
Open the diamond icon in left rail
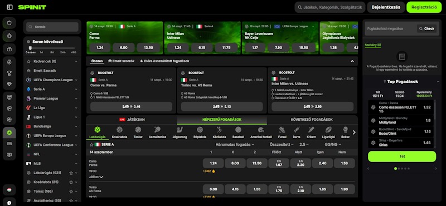tap(9, 84)
